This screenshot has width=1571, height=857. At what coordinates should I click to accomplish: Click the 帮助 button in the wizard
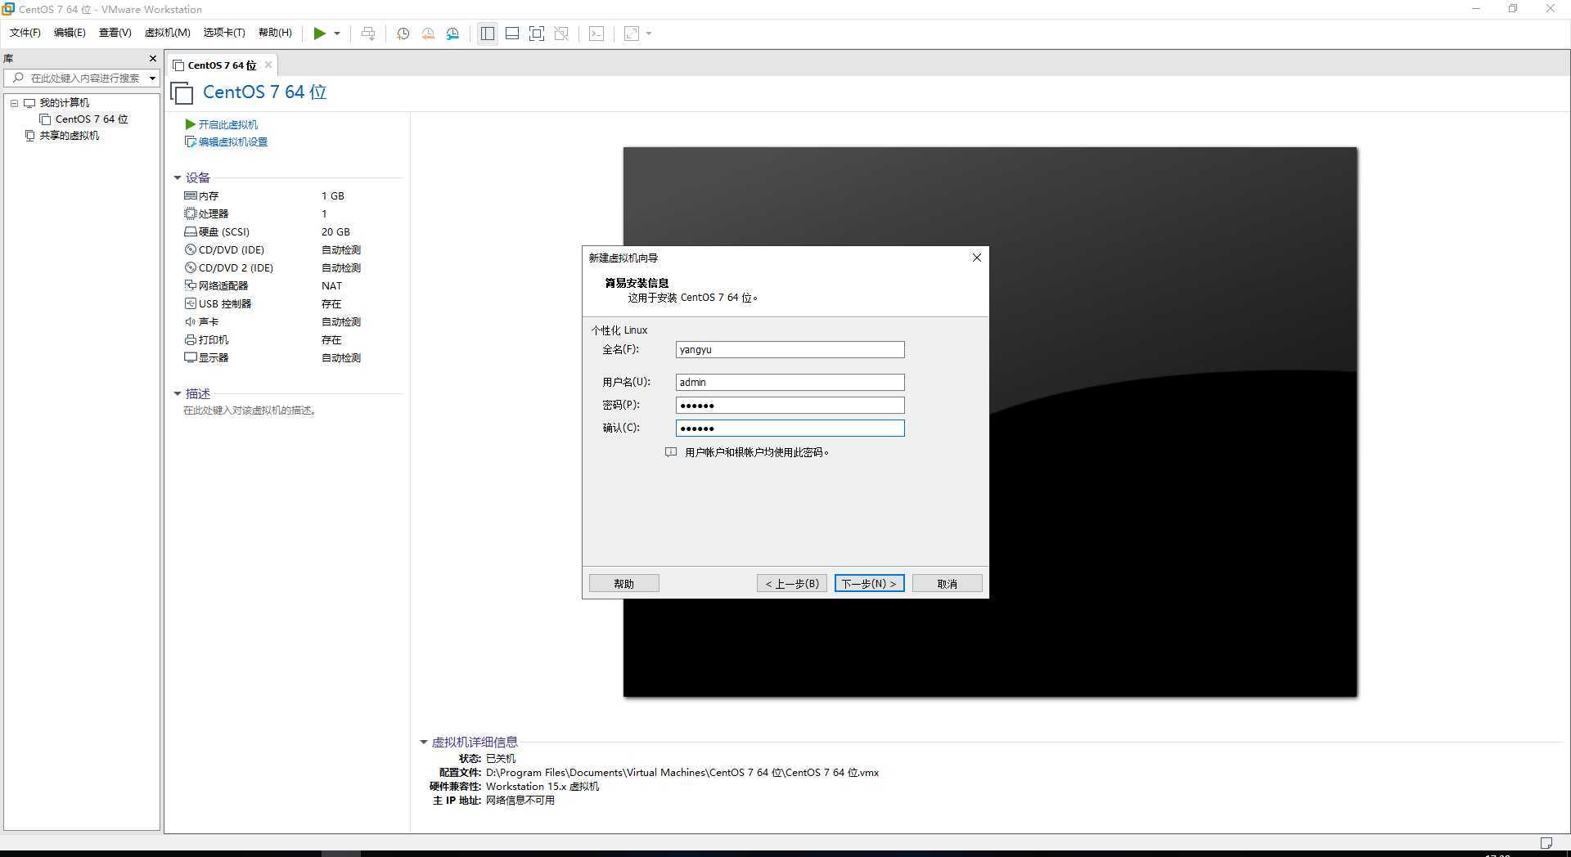pos(623,584)
